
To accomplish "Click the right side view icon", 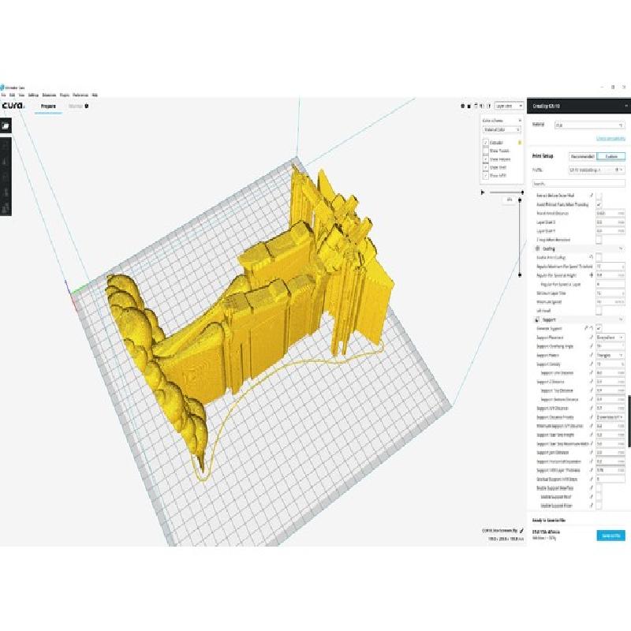I will pos(489,106).
